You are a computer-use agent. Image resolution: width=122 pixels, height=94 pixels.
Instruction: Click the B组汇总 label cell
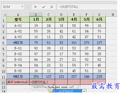tap(18, 76)
